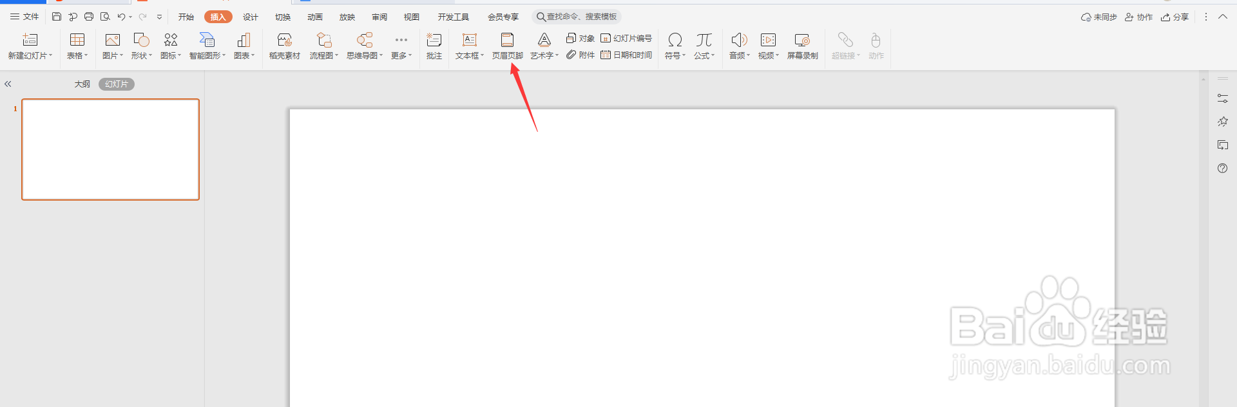Click the Audio (音频) icon
This screenshot has width=1237, height=407.
click(739, 40)
